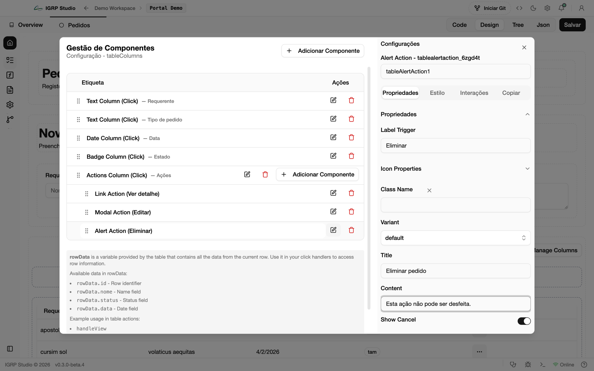Image resolution: width=594 pixels, height=371 pixels.
Task: Expand the Icon Properties section
Action: [527, 169]
